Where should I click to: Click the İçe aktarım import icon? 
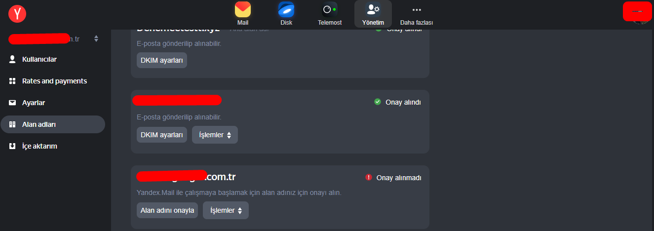[12, 146]
